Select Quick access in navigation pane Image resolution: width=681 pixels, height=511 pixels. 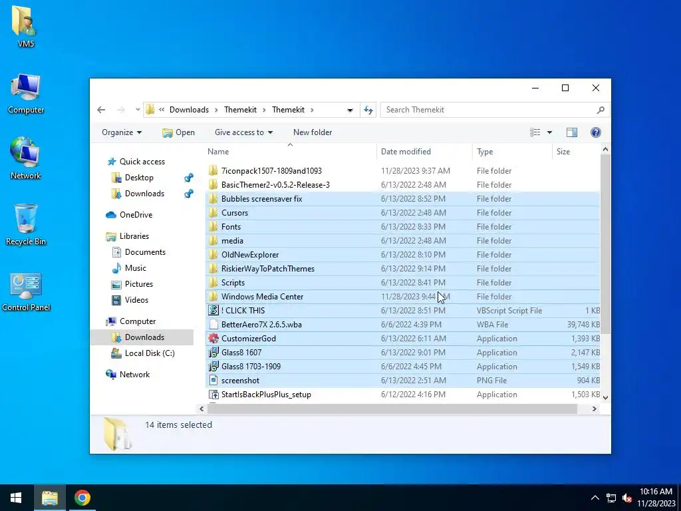point(136,162)
